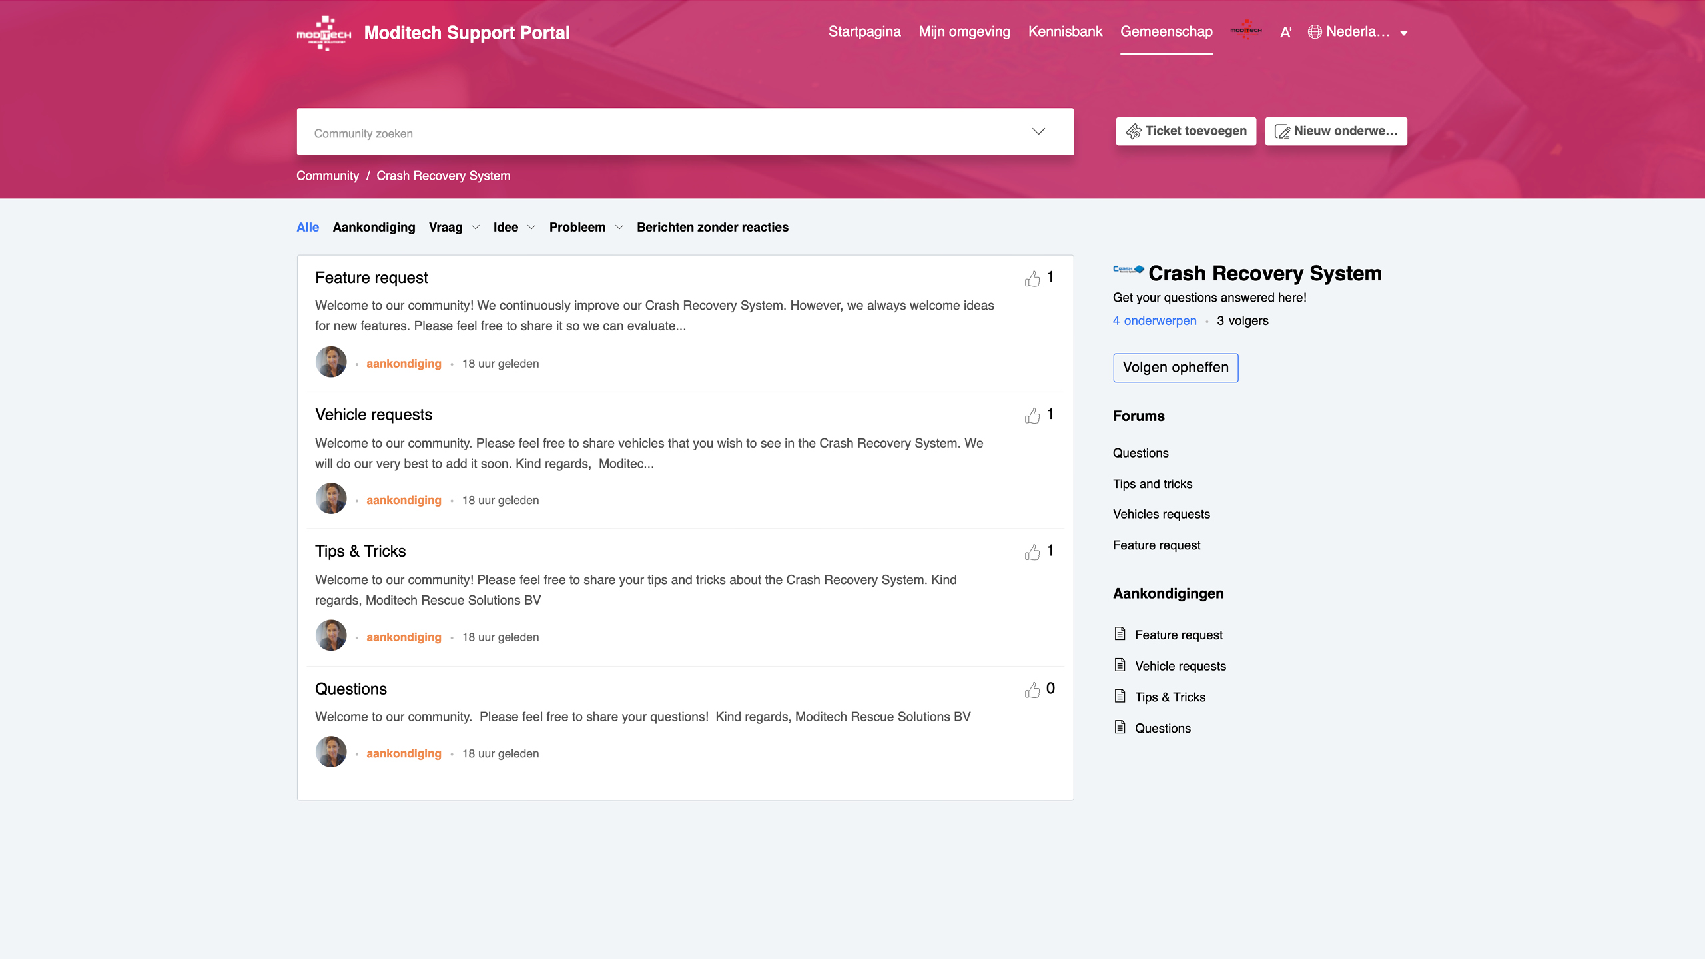The image size is (1705, 959).
Task: Click the Ticket toevoegen button
Action: pyautogui.click(x=1186, y=131)
